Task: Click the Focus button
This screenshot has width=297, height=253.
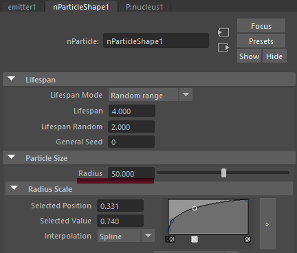Action: coord(261,26)
